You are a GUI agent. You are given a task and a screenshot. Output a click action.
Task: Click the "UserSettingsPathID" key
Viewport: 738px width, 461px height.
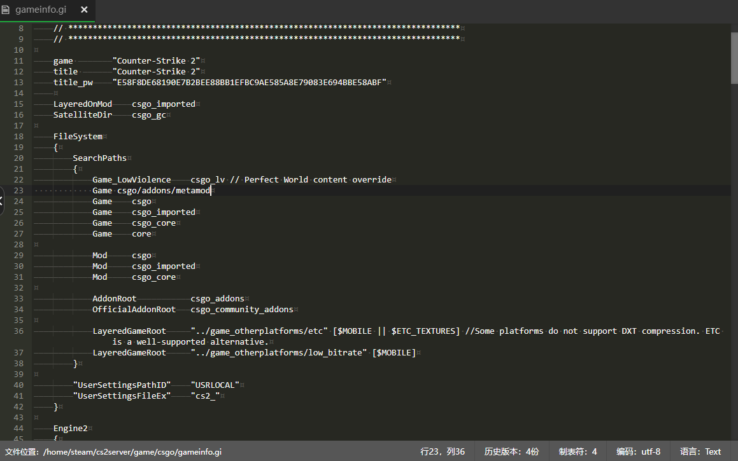pos(122,385)
